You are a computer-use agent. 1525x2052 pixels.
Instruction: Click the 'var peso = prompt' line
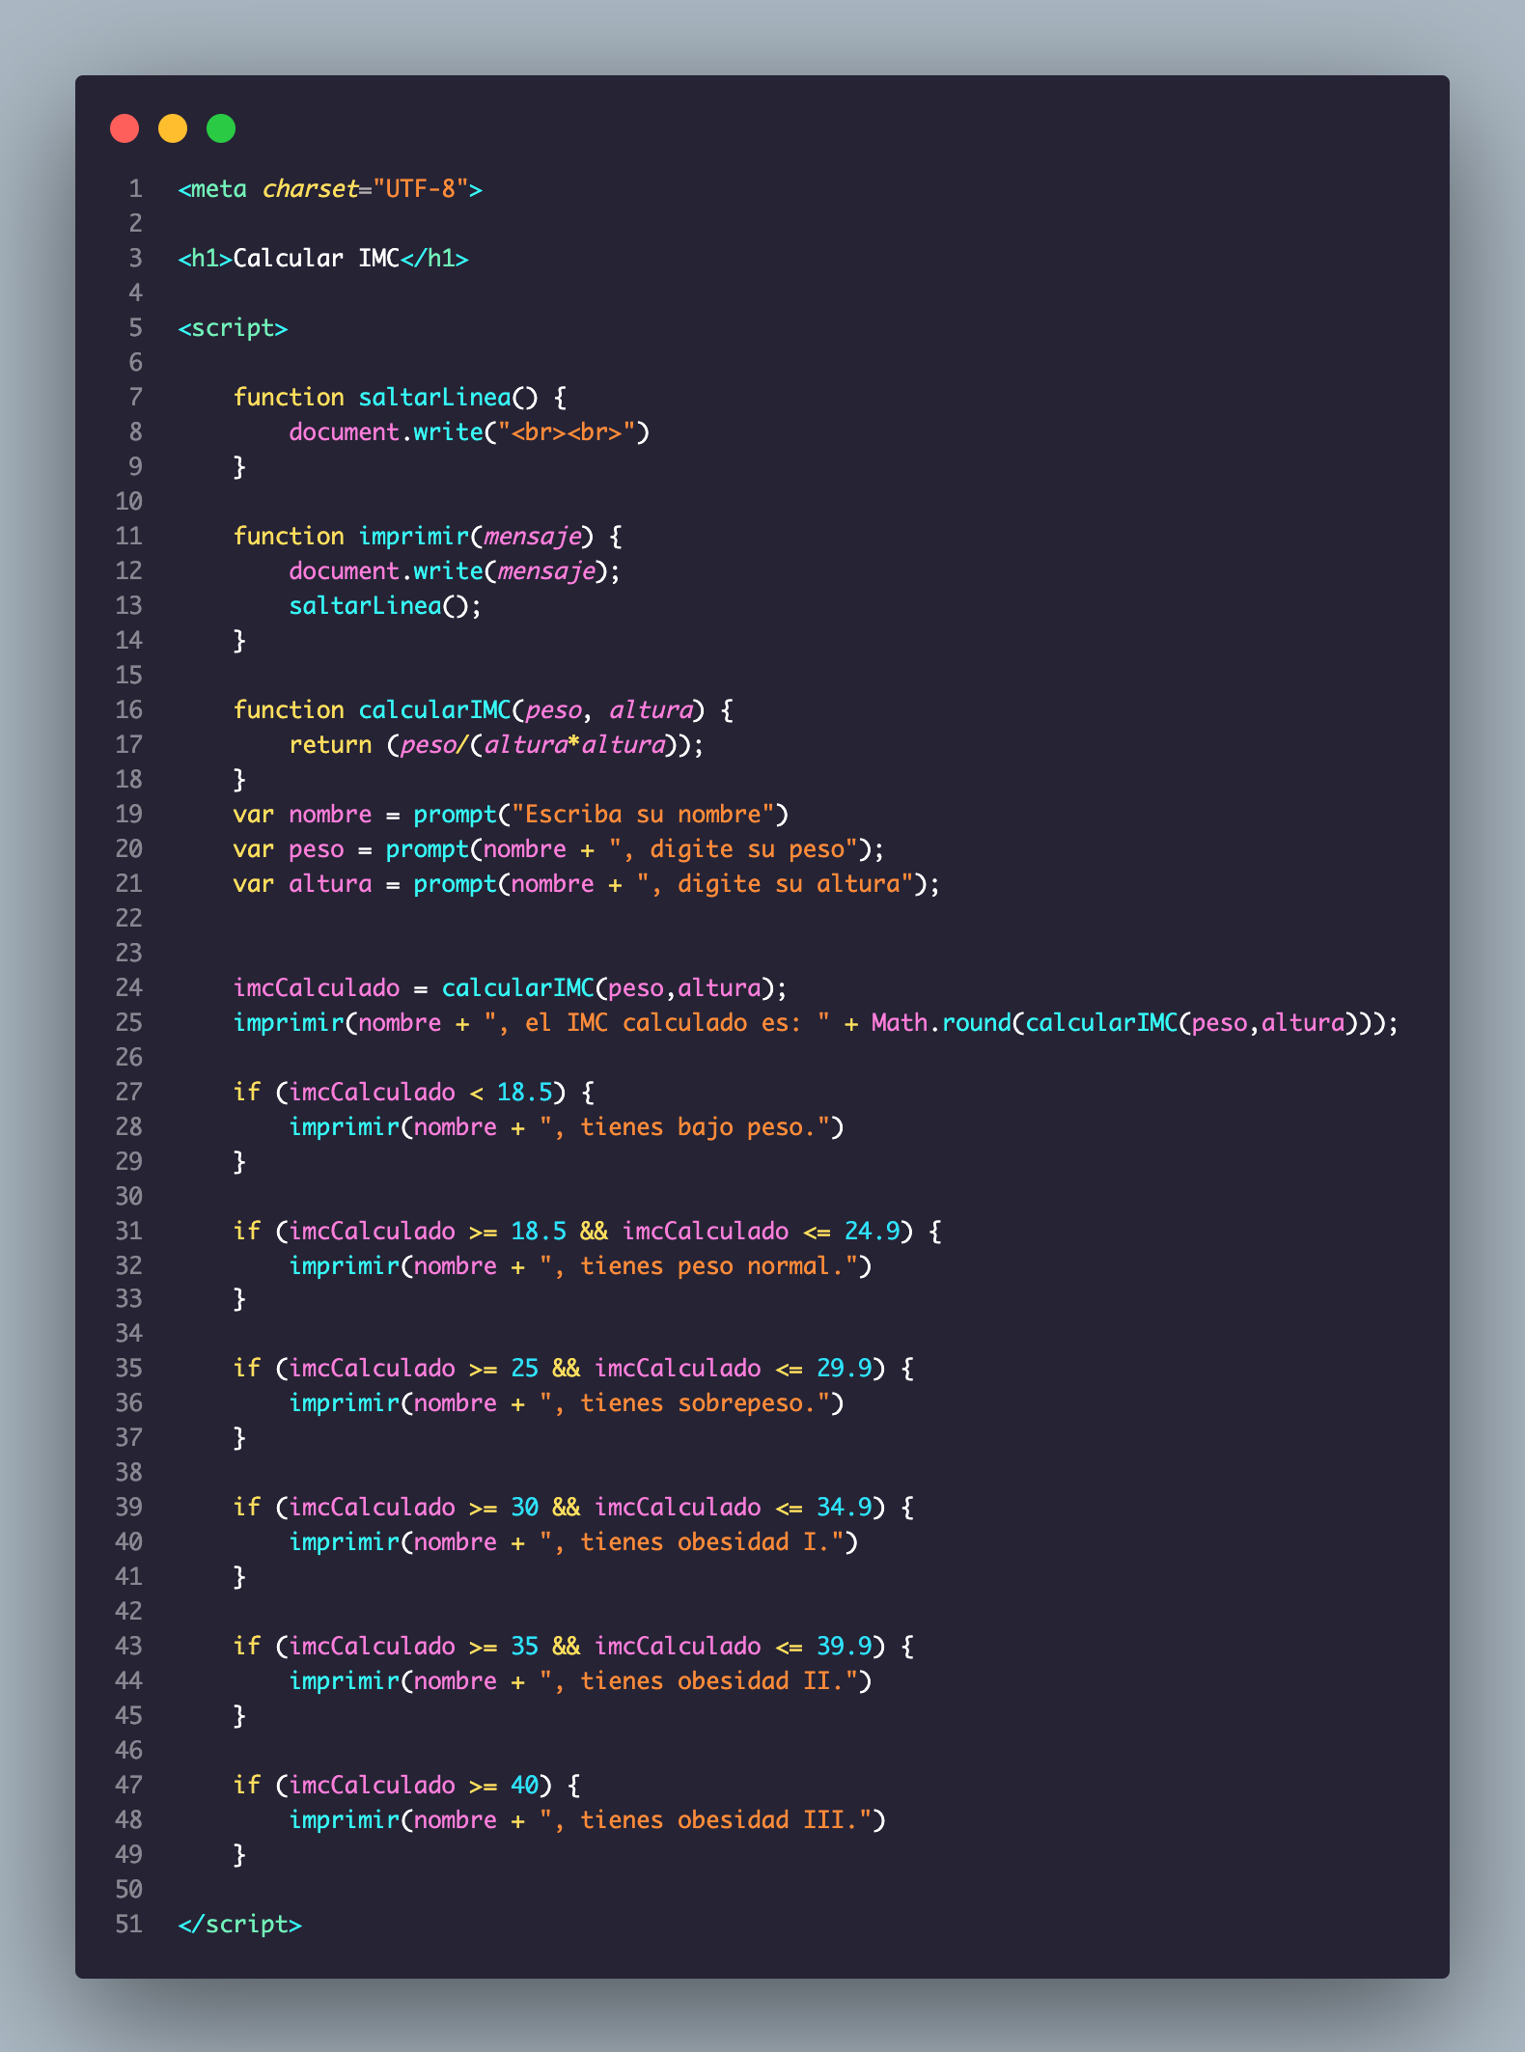pos(559,849)
